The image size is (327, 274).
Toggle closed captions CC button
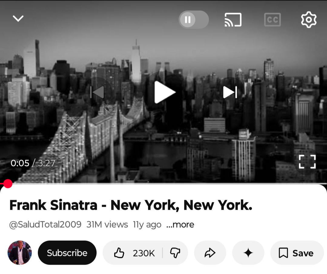(x=272, y=20)
